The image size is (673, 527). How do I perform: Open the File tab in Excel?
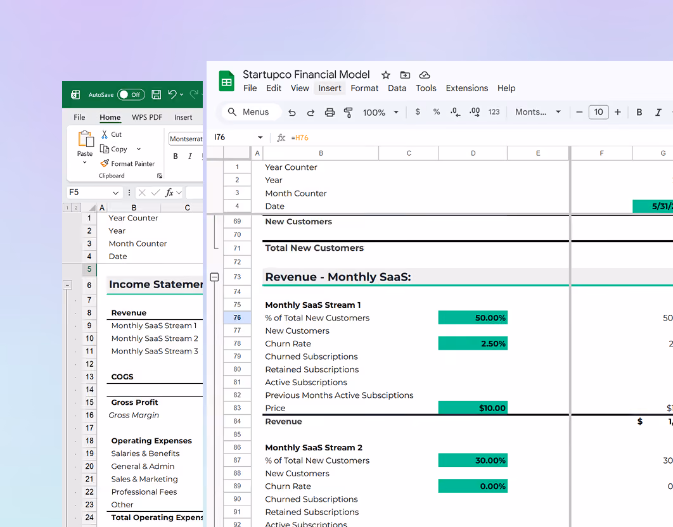pos(79,117)
